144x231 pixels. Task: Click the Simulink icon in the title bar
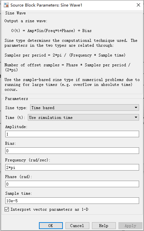tap(6, 5)
